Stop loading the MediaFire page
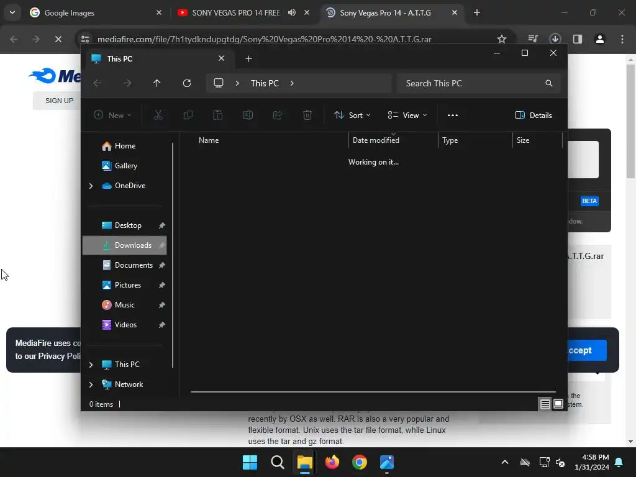This screenshot has height=477, width=636. [58, 39]
